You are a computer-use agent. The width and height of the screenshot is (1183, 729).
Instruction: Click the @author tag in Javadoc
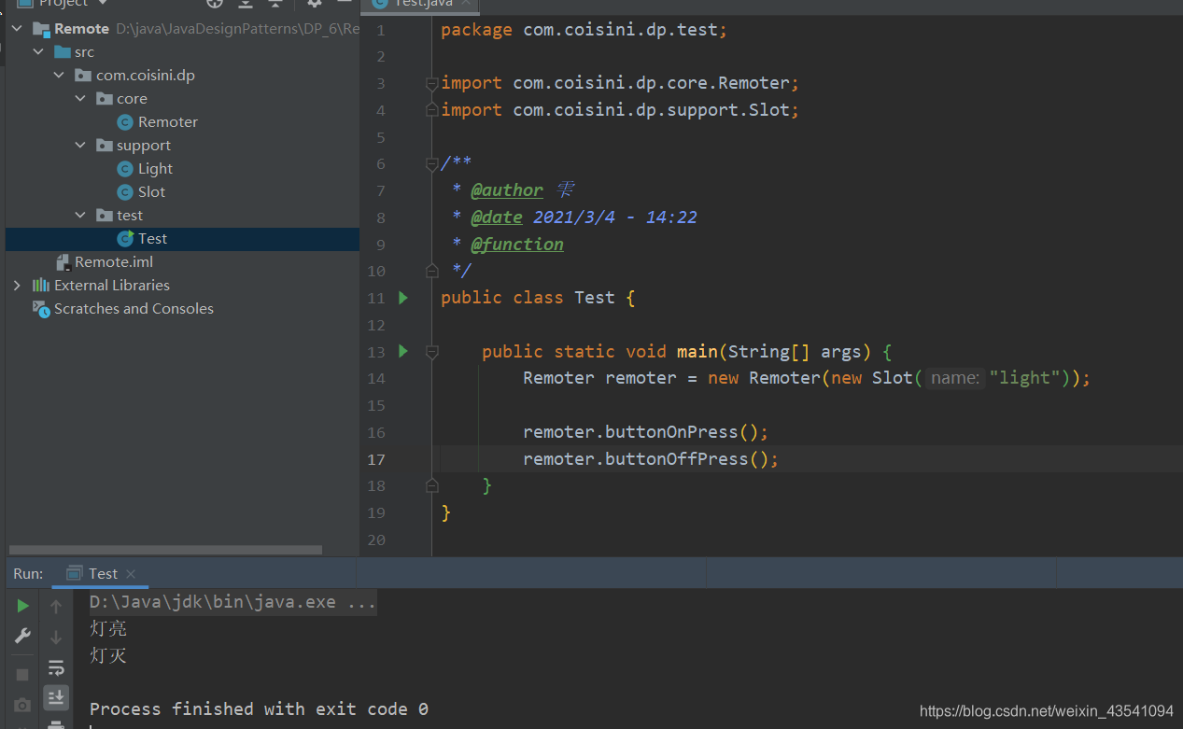pyautogui.click(x=506, y=190)
